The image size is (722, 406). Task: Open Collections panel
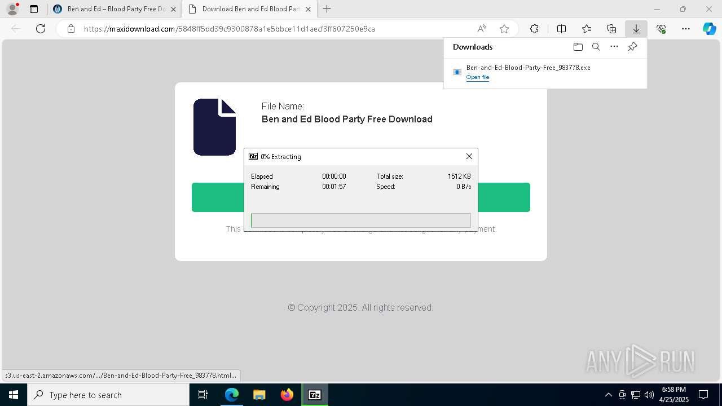point(611,29)
